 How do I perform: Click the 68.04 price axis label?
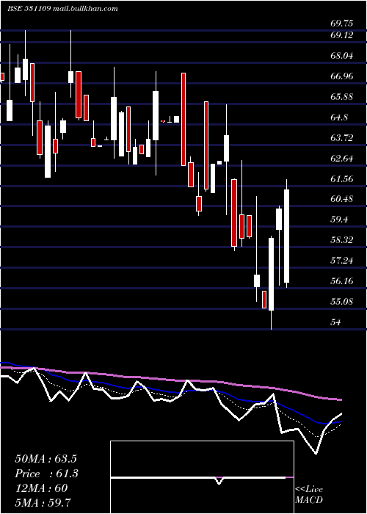(342, 56)
